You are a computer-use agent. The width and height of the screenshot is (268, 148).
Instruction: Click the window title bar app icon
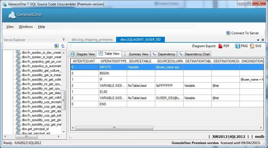click(x=5, y=4)
